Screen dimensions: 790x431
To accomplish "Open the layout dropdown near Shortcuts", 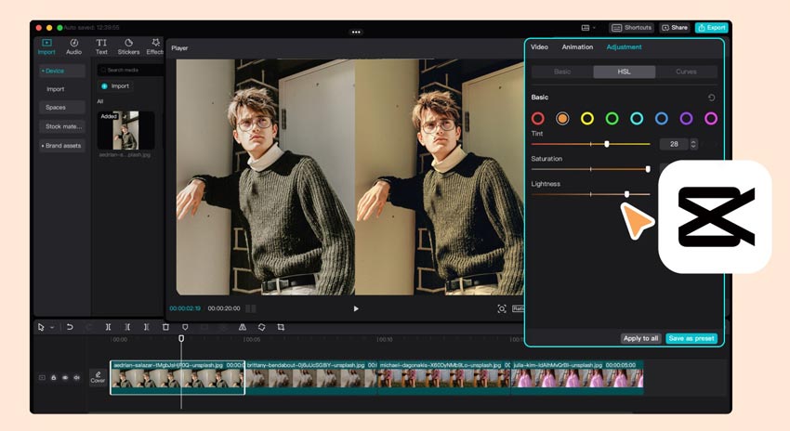I will 589,28.
